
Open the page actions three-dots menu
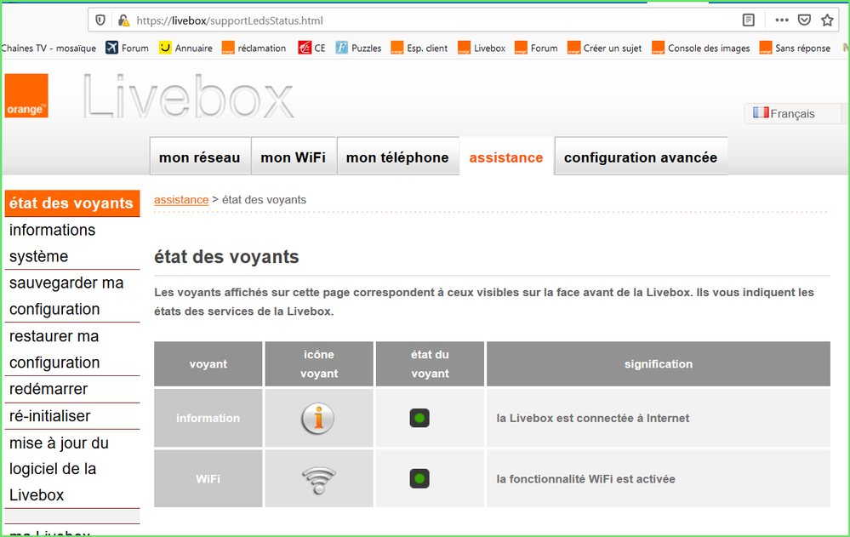tap(782, 20)
